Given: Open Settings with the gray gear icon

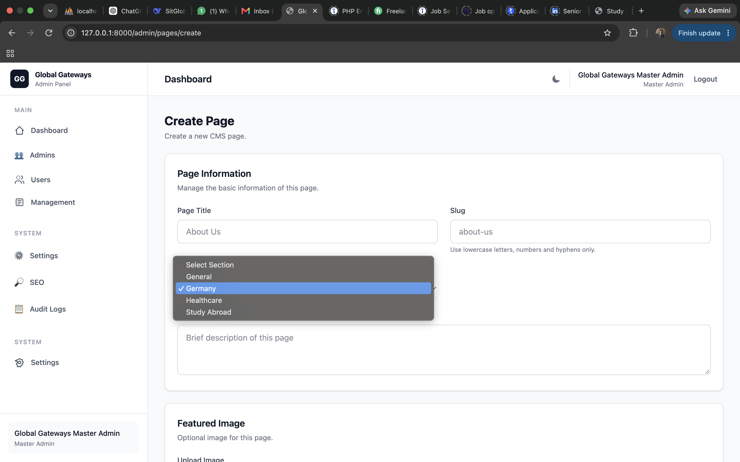Looking at the screenshot, I should (x=36, y=255).
